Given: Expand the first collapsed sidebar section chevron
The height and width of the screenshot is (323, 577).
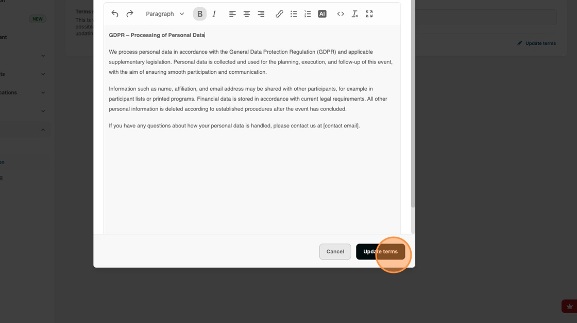Looking at the screenshot, I should click(x=43, y=56).
